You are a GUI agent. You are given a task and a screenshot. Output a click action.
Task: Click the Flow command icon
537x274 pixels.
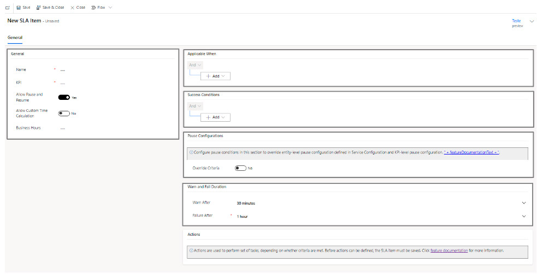coord(94,8)
